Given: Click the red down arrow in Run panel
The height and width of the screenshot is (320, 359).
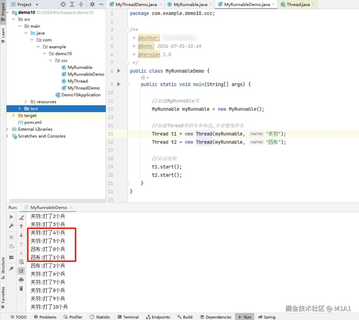Looking at the screenshot, I should click(21, 235).
